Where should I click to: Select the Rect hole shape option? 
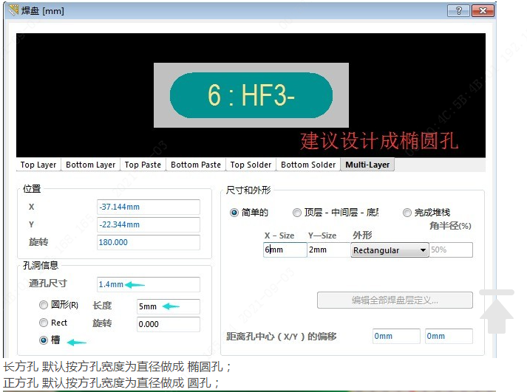(x=44, y=323)
